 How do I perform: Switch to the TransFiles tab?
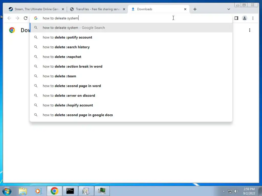(98, 9)
